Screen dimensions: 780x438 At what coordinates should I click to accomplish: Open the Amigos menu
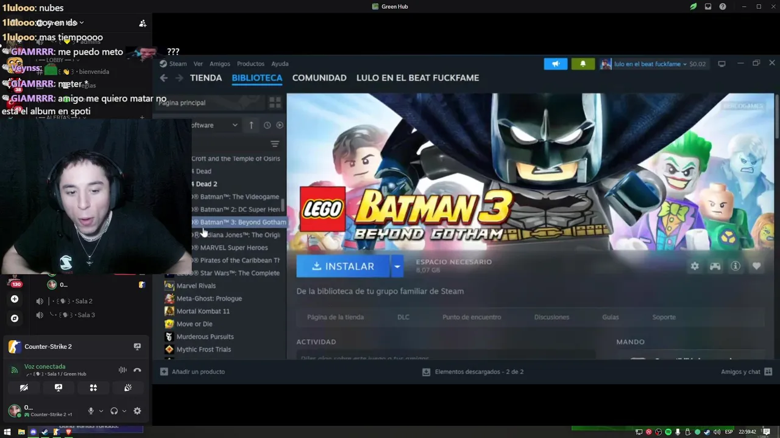pos(220,64)
